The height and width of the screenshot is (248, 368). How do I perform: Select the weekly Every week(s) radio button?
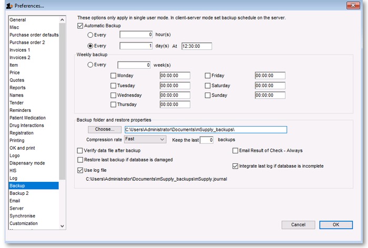90,65
